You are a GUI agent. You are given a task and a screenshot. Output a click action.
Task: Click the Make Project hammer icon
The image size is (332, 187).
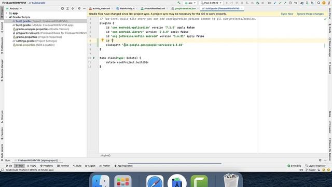point(179,3)
